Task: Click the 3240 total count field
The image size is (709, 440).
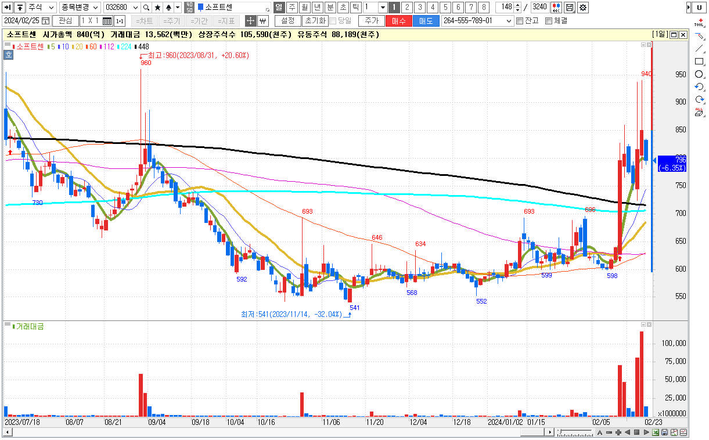Action: [539, 8]
